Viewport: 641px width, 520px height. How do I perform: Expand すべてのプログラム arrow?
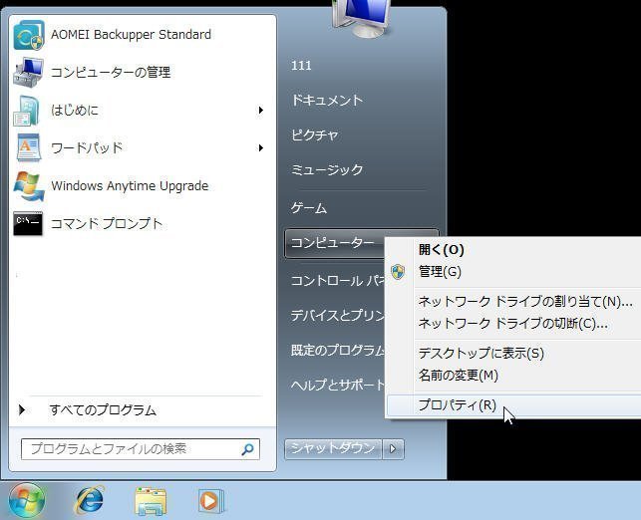(x=22, y=409)
